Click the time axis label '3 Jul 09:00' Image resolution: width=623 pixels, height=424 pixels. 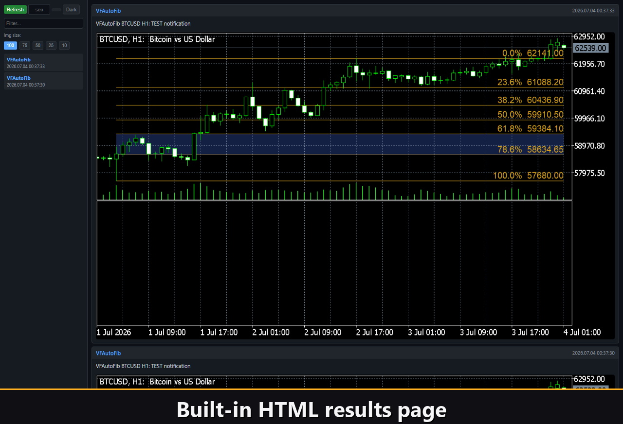coord(478,333)
